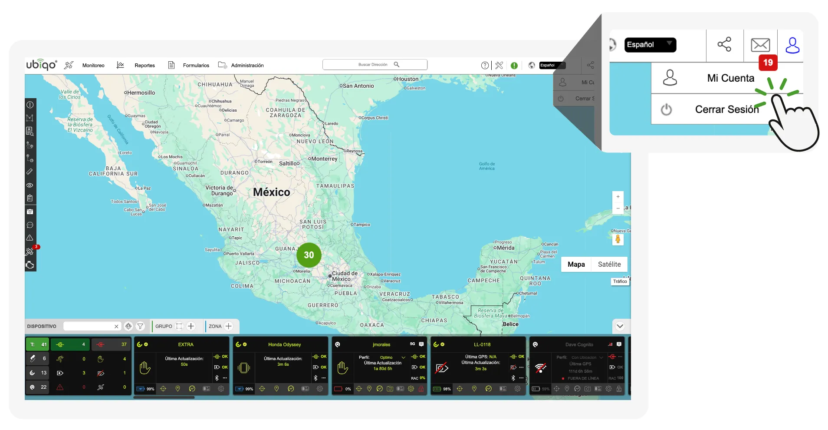828x430 pixels.
Task: Open jmorales card camera icon
Action: click(x=390, y=389)
